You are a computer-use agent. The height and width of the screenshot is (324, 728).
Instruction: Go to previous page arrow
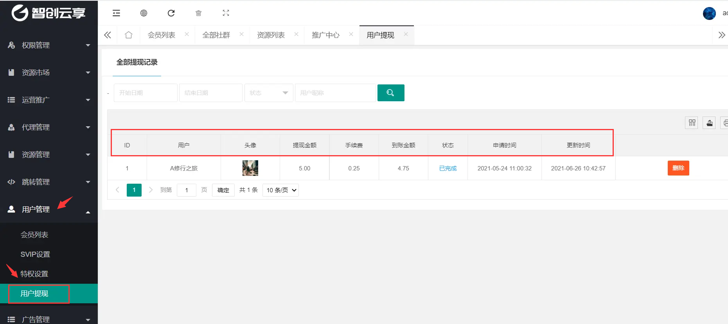tap(117, 190)
